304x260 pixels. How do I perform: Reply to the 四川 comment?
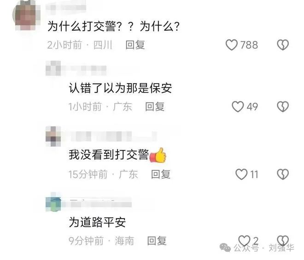pos(135,45)
